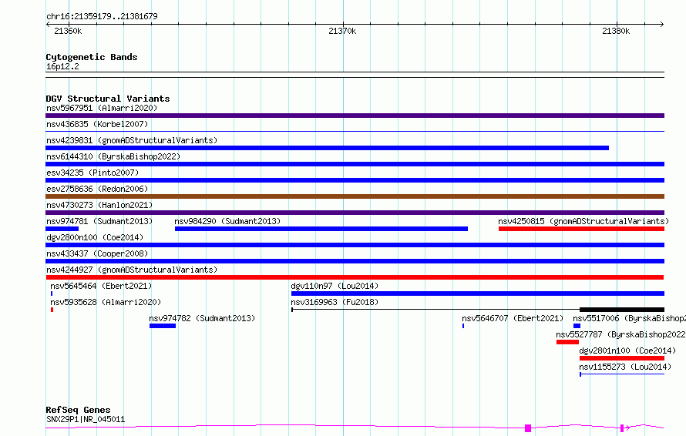Select the thin nsv436835 (Korbel2007) track line

[355, 131]
